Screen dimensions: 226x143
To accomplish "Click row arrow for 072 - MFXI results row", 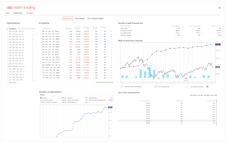I will pos(111,68).
